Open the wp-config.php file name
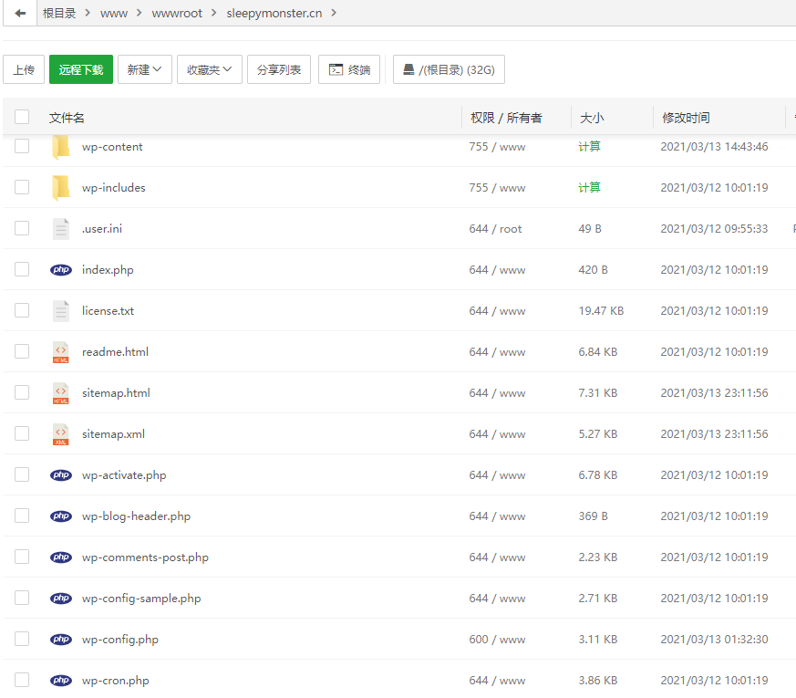The height and width of the screenshot is (698, 796). pyautogui.click(x=120, y=640)
